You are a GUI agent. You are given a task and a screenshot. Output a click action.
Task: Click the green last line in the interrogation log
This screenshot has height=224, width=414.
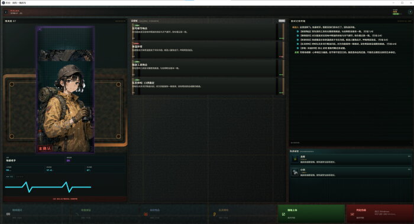click(x=345, y=52)
